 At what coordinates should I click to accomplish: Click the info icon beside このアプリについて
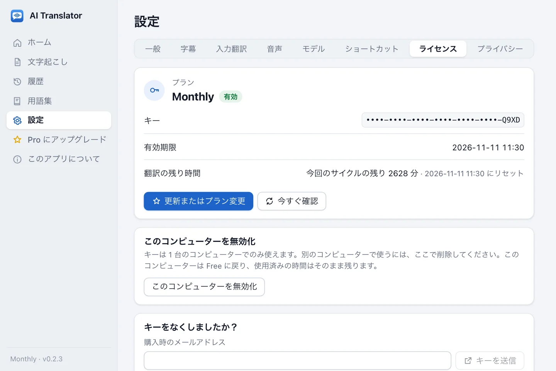[x=17, y=159]
